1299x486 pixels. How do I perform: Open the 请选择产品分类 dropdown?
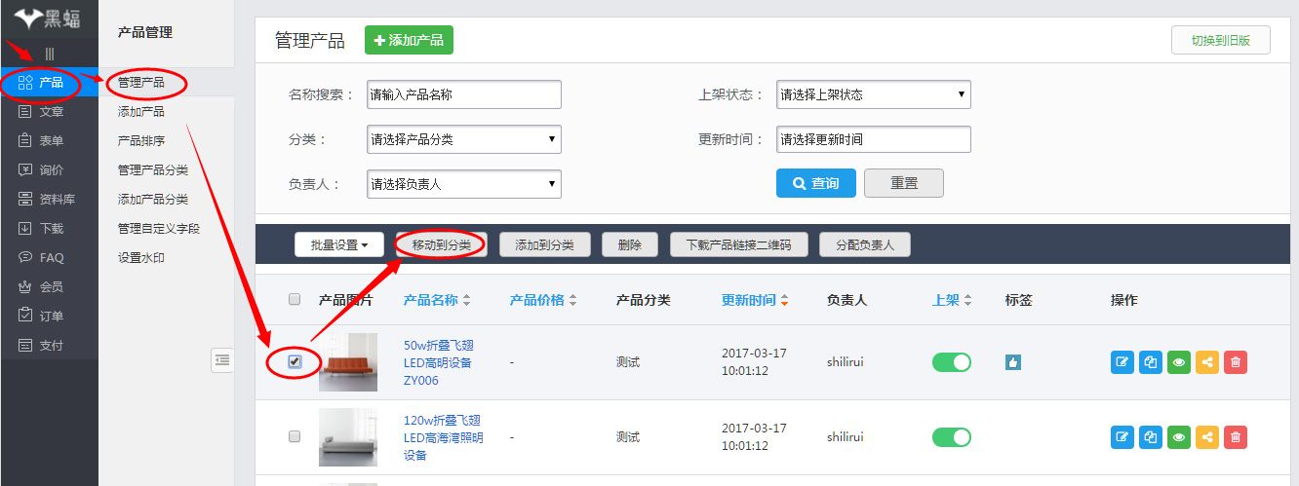click(463, 139)
